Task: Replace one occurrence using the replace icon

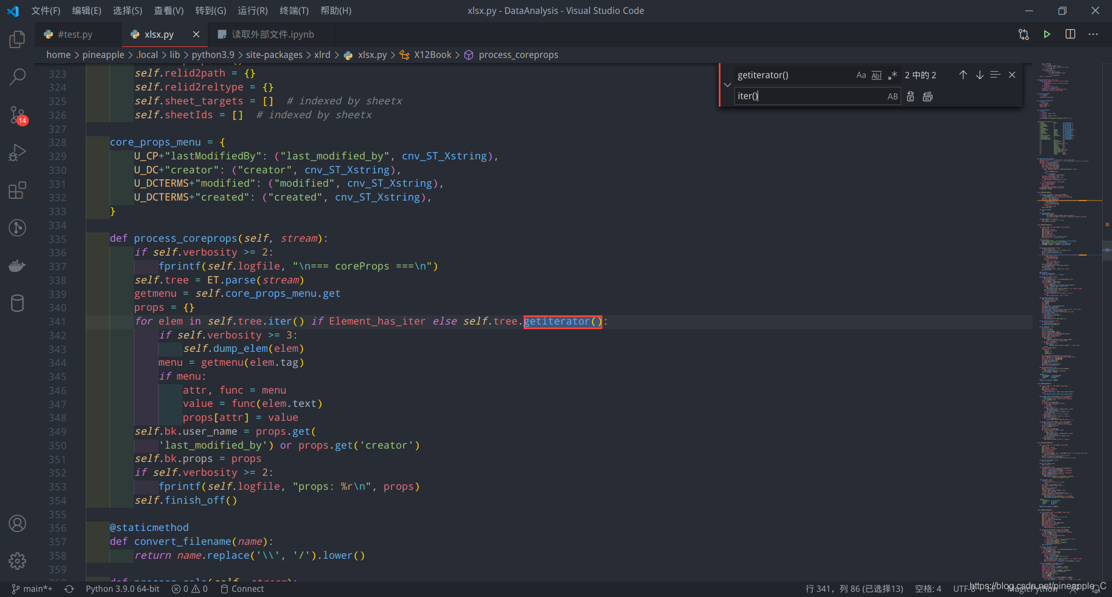Action: tap(910, 96)
